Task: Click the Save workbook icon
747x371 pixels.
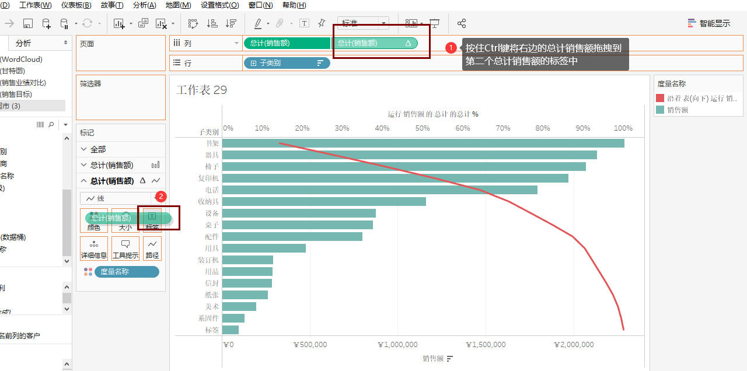Action: (28, 23)
